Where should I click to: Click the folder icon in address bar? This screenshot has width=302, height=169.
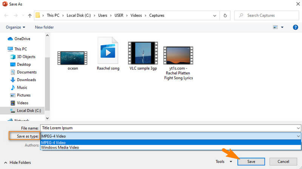(x=38, y=15)
